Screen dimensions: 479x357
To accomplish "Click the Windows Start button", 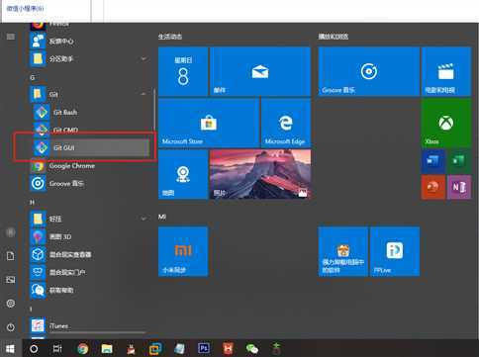I will (x=11, y=349).
